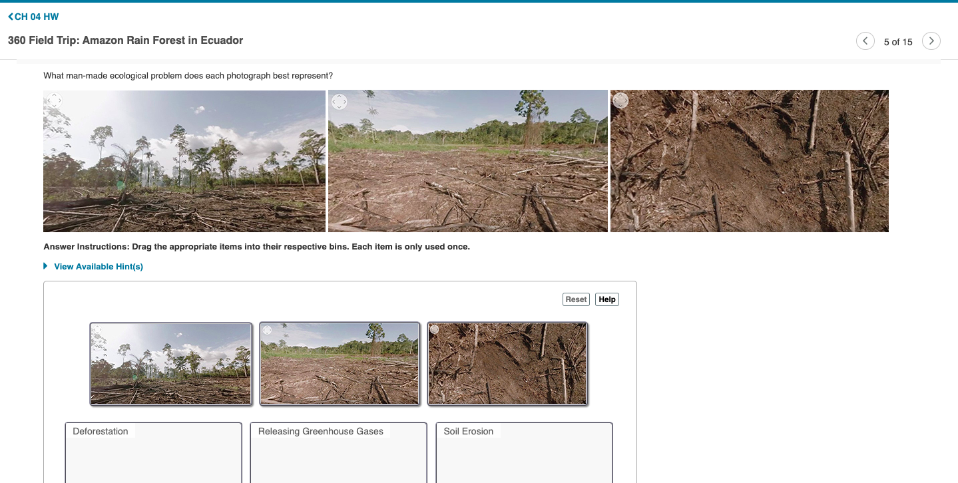958x483 pixels.
Task: Select the bare soil draggable thumbnail
Action: 507,364
